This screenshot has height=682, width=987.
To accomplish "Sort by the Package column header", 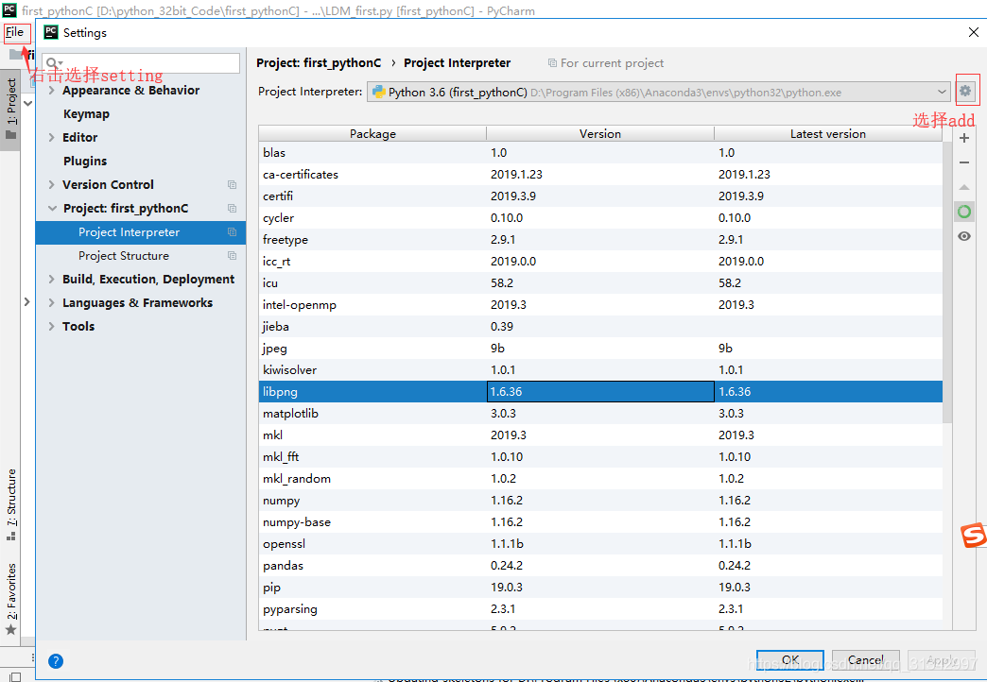I will (x=372, y=133).
